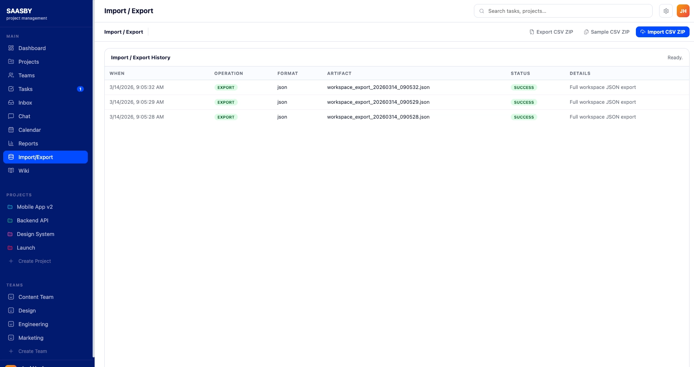The height and width of the screenshot is (367, 694).
Task: Open the Engineering team
Action: point(33,324)
